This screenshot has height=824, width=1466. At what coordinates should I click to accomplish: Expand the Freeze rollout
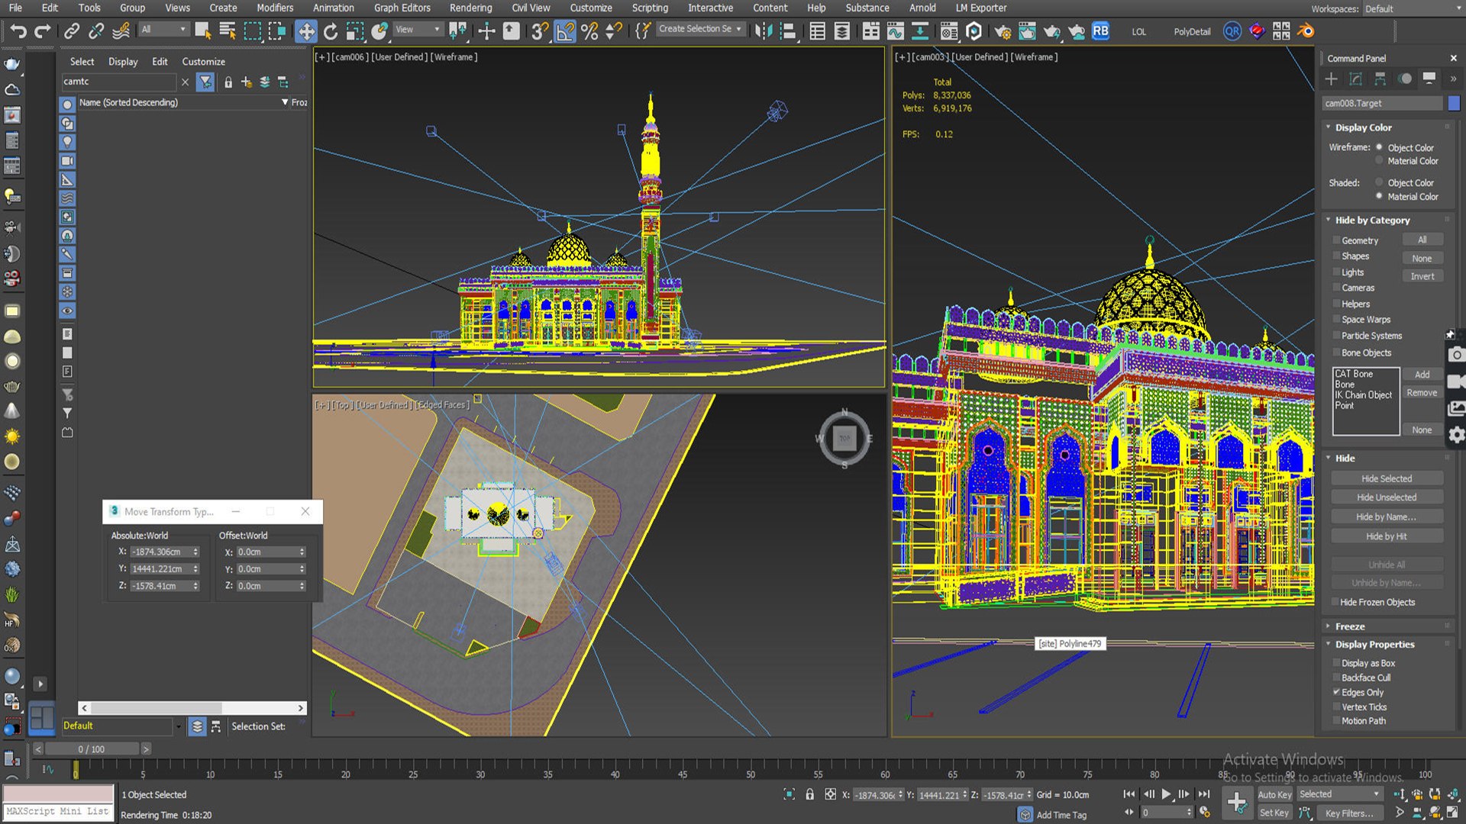click(1349, 626)
